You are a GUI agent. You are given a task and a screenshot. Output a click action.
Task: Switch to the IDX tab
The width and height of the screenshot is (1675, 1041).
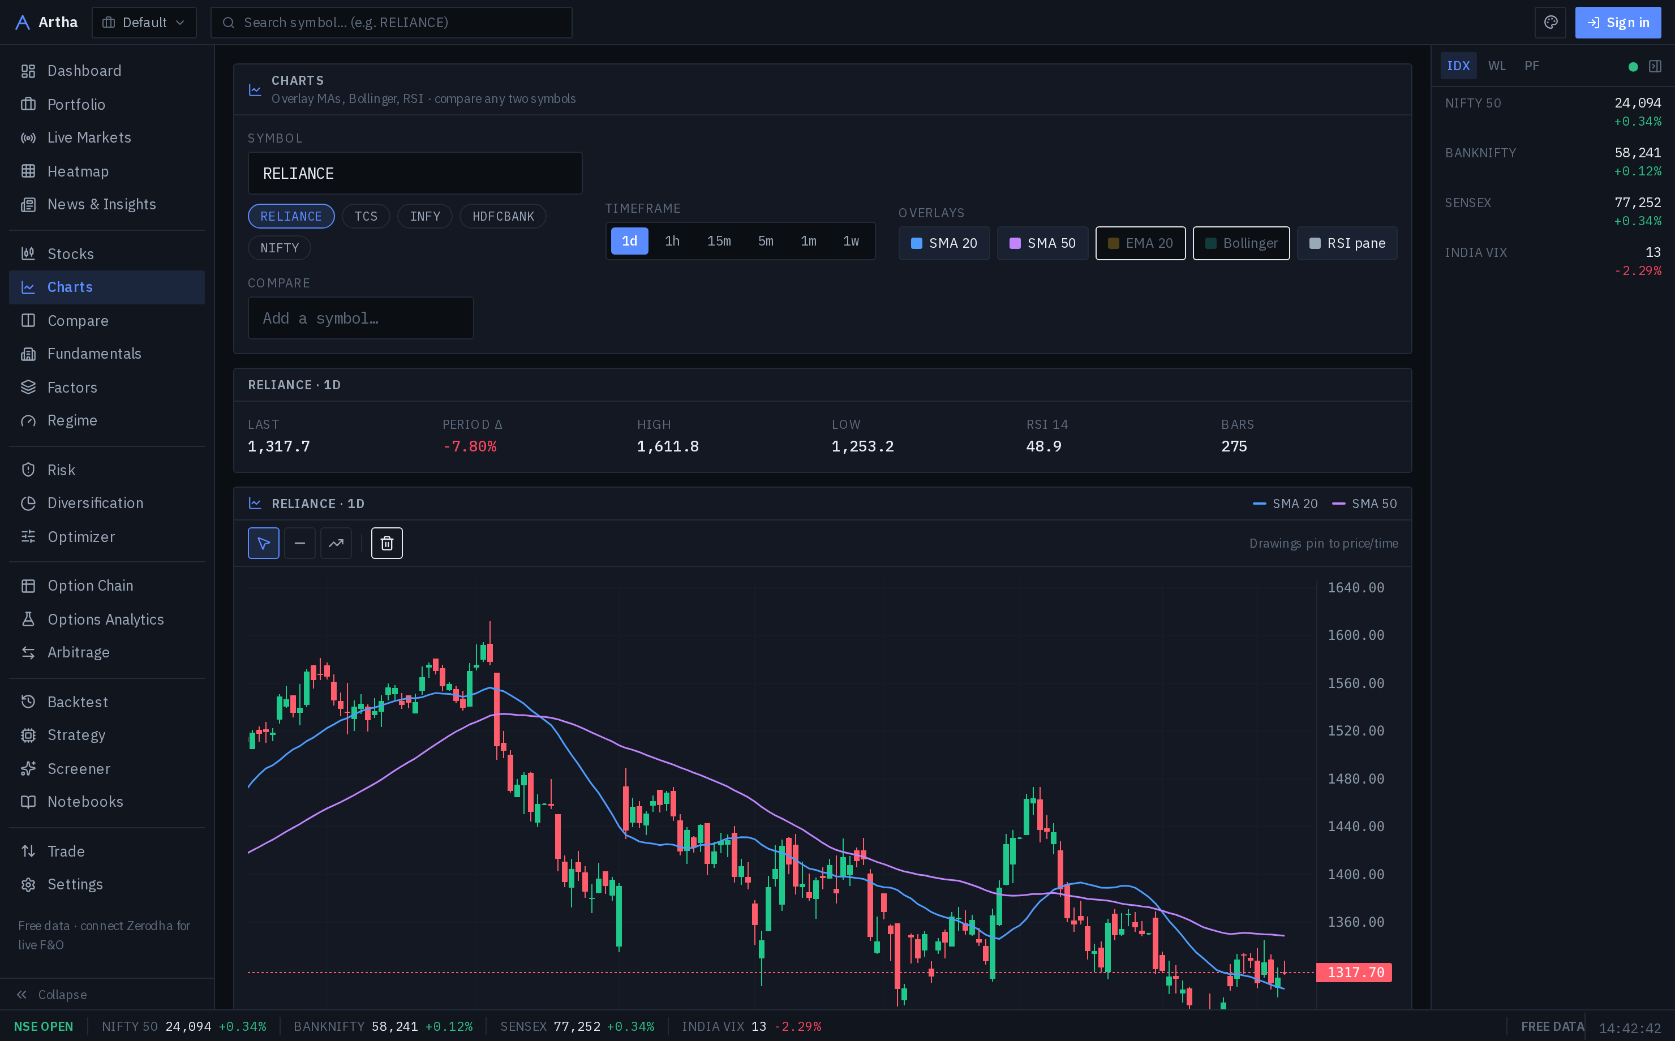[1458, 66]
